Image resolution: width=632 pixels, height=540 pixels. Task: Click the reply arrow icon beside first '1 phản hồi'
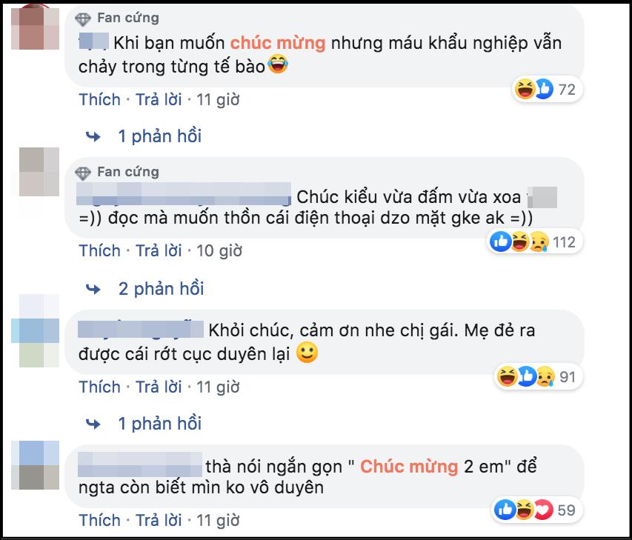[x=93, y=136]
